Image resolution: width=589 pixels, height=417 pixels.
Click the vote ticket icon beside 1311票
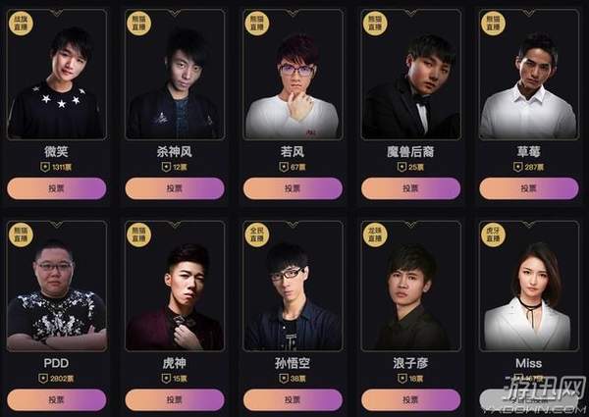(45, 167)
